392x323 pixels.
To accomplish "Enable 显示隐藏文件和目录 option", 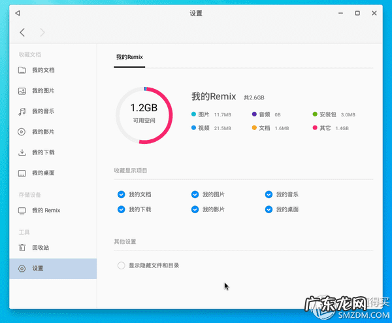I will coord(121,265).
